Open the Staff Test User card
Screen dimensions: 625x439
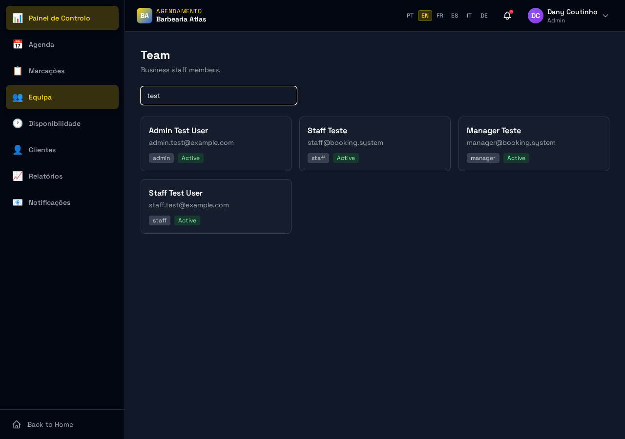(216, 206)
